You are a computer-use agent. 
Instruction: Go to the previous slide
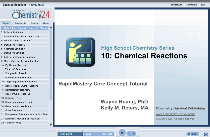[x=129, y=134]
